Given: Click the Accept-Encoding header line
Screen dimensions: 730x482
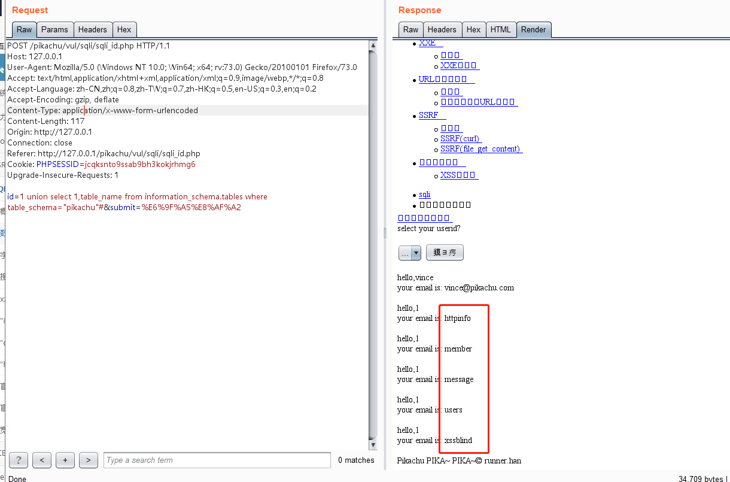Looking at the screenshot, I should pos(63,99).
